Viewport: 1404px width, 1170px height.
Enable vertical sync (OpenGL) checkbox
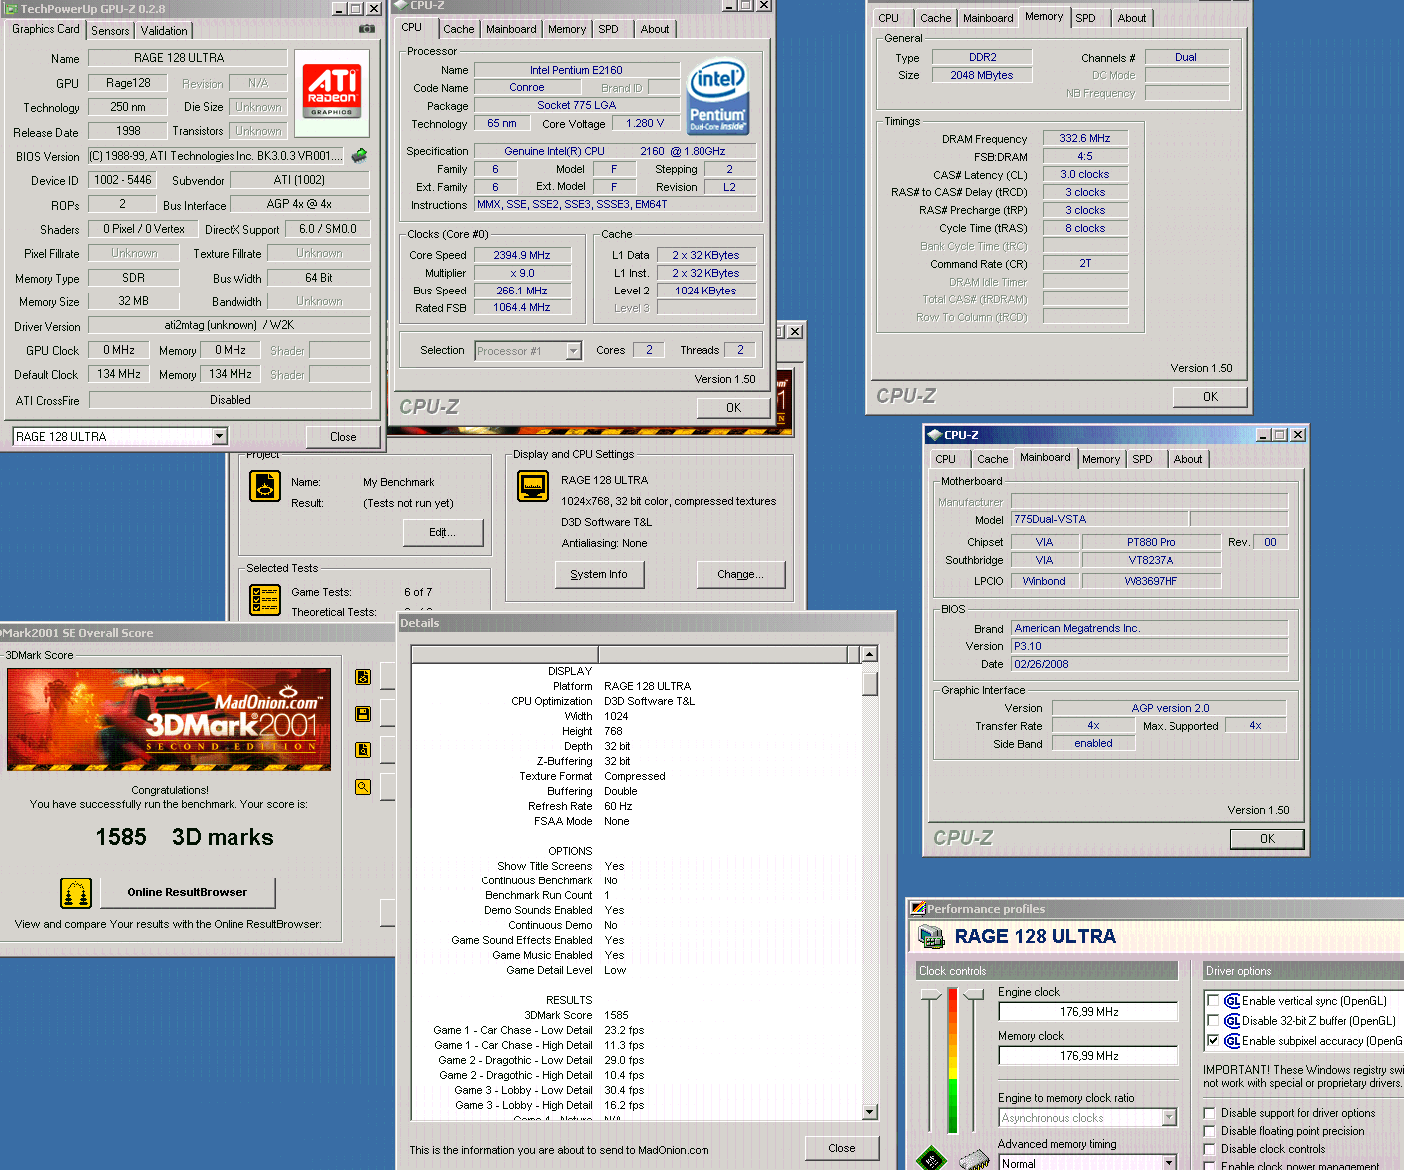[x=1213, y=1001]
